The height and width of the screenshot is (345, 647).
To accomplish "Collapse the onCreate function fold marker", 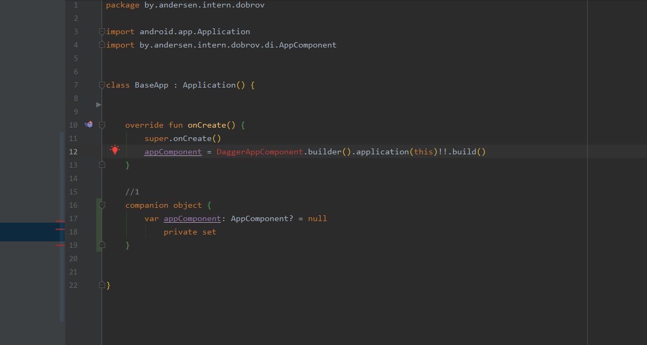I will [102, 126].
